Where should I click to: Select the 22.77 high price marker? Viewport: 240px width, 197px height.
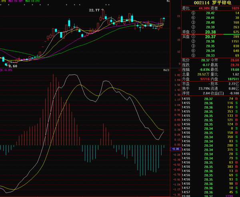pos(95,9)
